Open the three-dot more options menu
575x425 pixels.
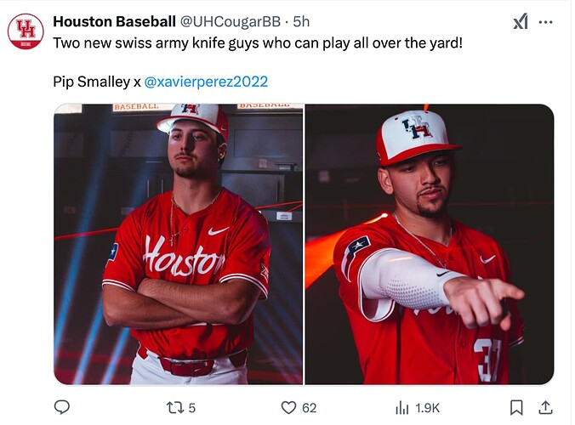point(546,22)
